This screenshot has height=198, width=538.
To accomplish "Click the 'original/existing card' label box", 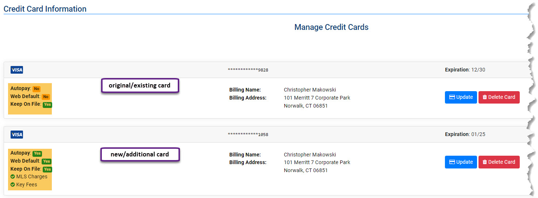I will pos(140,86).
